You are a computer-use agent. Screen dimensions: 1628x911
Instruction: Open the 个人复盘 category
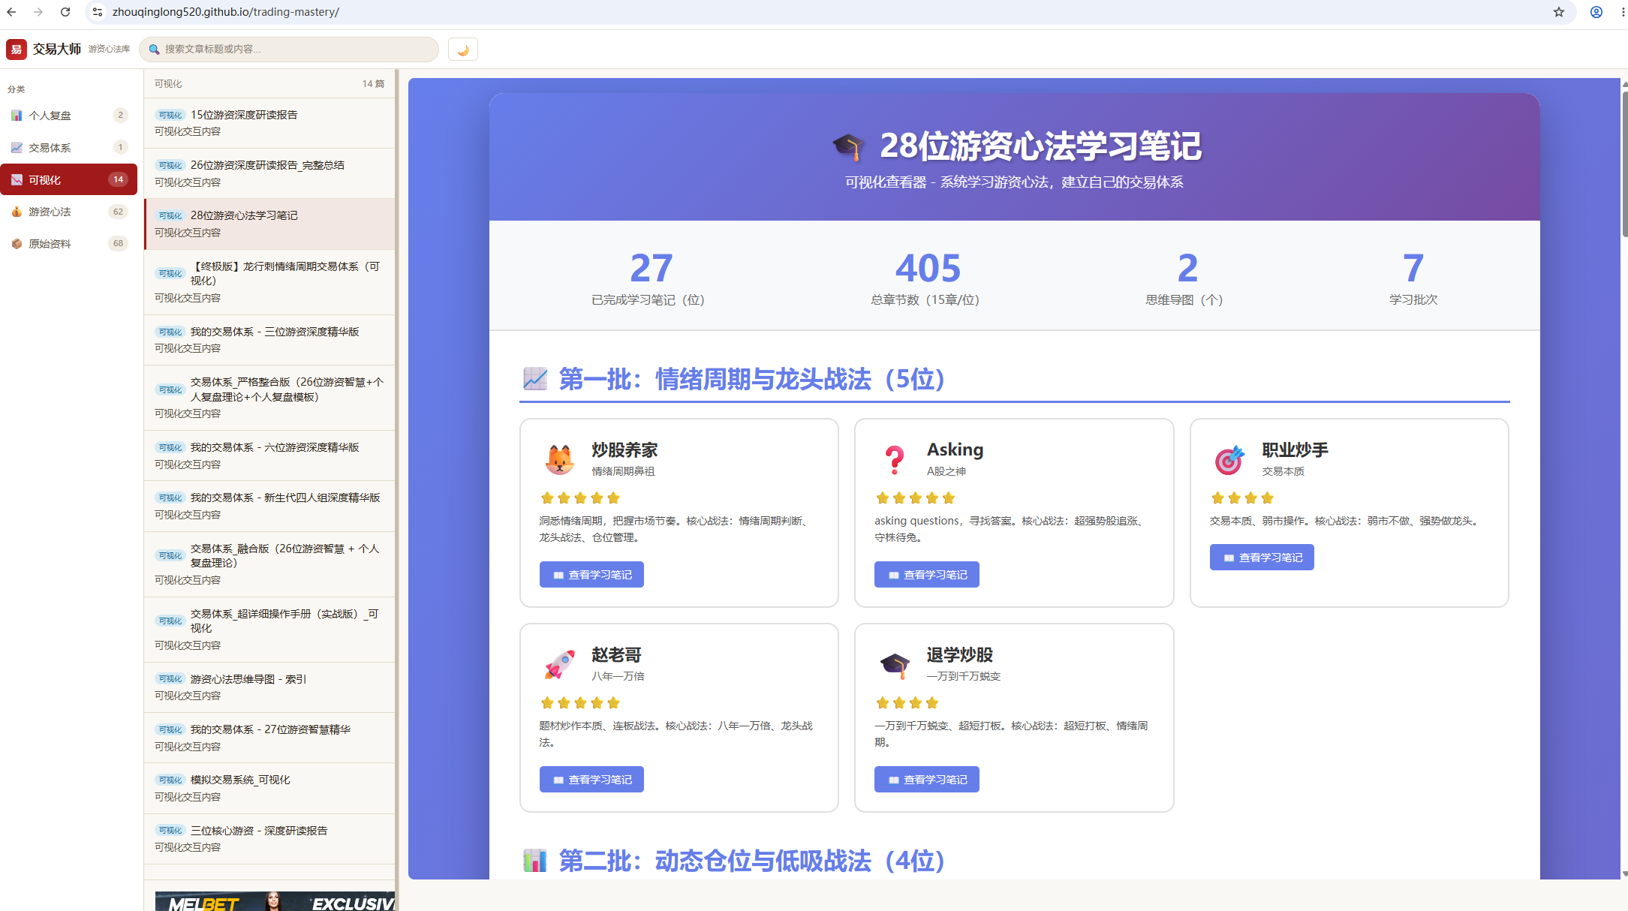click(x=68, y=116)
